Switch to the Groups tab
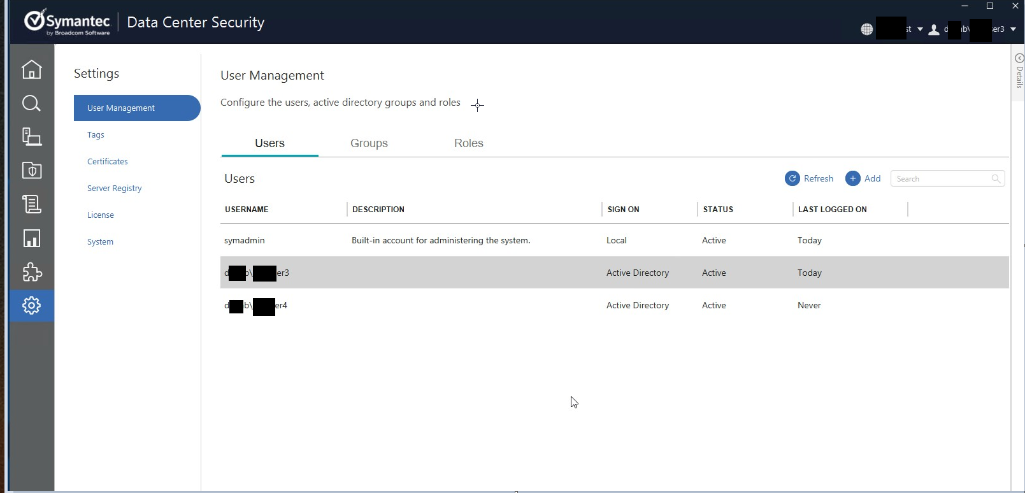The image size is (1025, 493). (369, 143)
